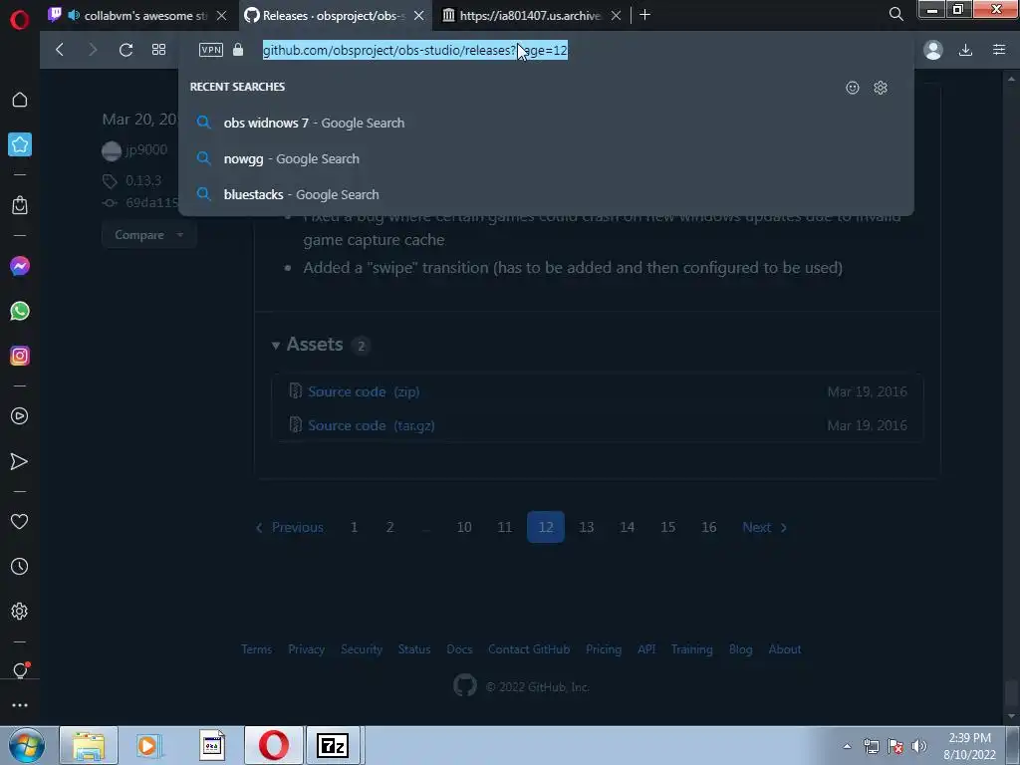Select recent search 'obs widnows 7'

(546, 123)
